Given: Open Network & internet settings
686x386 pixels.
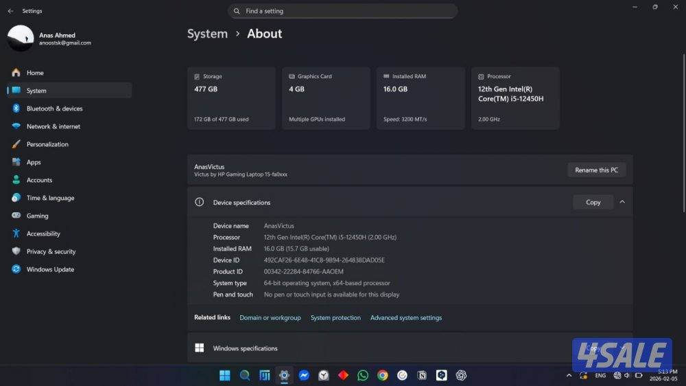Looking at the screenshot, I should 70,126.
